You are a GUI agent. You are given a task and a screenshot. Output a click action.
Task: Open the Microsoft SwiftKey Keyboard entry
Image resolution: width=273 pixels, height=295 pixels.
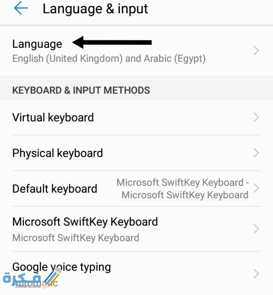click(85, 222)
